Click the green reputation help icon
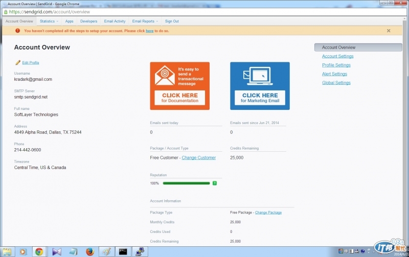Screen dimensions: 409x257 point(215,183)
